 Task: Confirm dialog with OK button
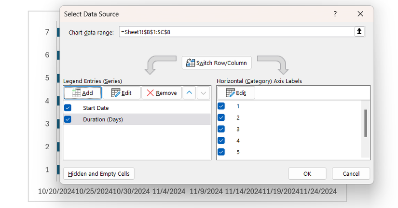pyautogui.click(x=307, y=174)
